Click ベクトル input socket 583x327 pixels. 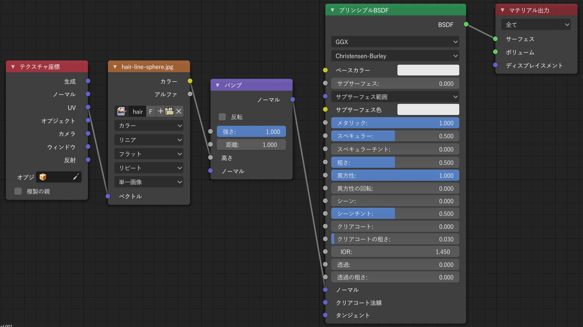(x=108, y=196)
